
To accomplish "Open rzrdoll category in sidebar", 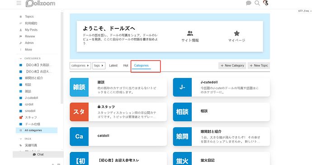I will [x=29, y=104].
